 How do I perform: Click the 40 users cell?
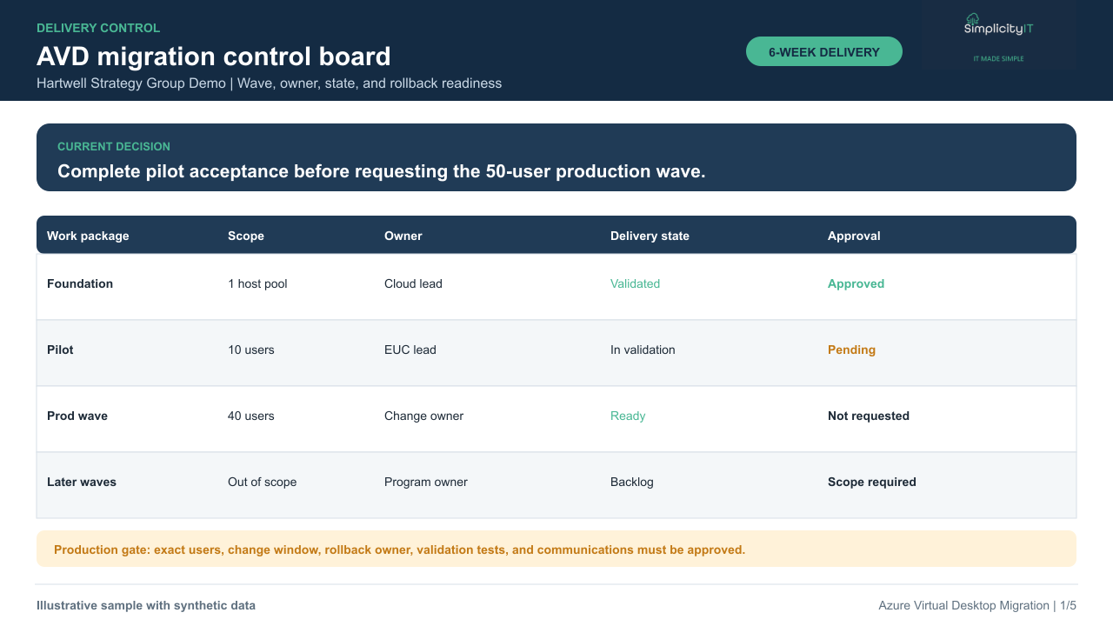coord(251,416)
